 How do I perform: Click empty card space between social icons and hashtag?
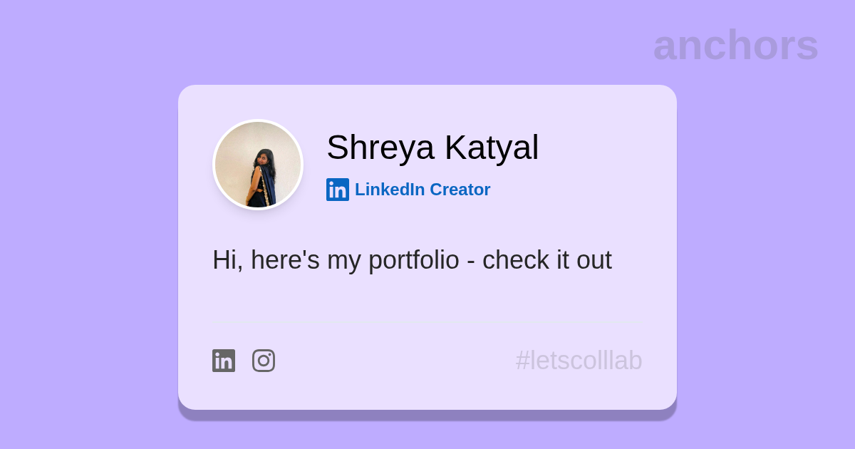click(x=392, y=361)
